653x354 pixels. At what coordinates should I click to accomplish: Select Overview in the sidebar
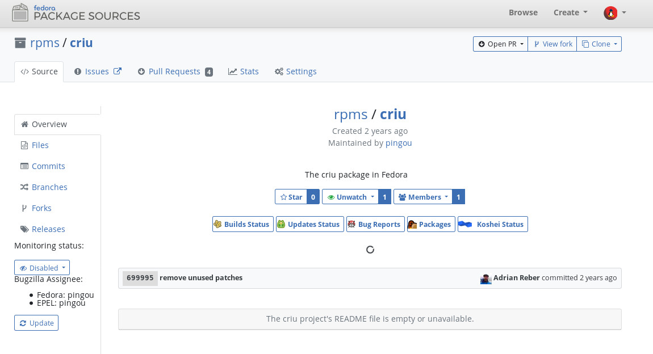tap(57, 124)
